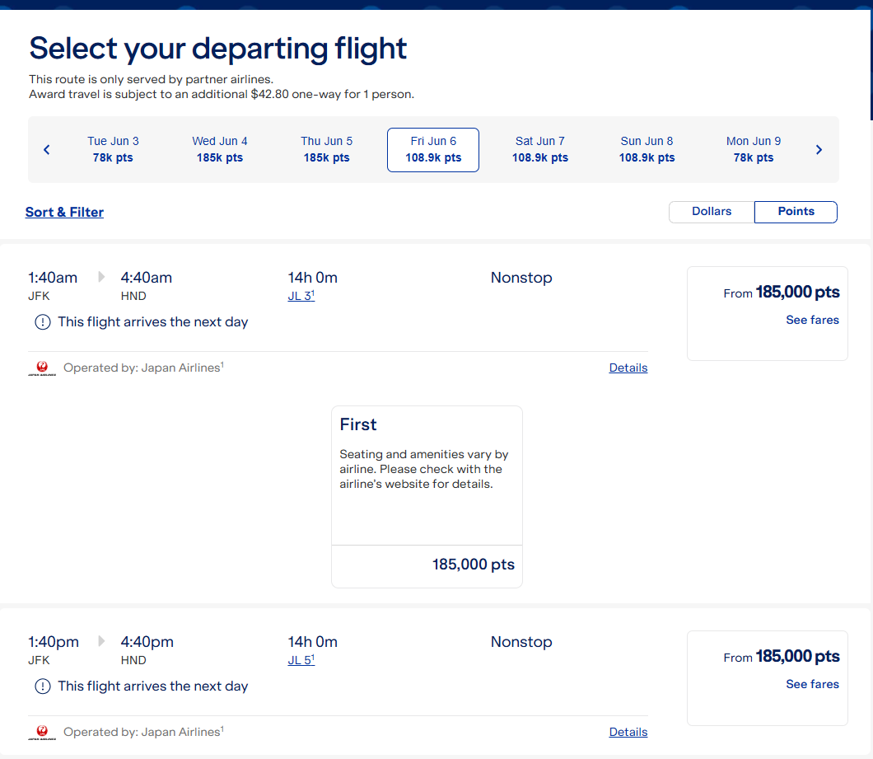Open Details link for JL 5 flight

click(628, 733)
